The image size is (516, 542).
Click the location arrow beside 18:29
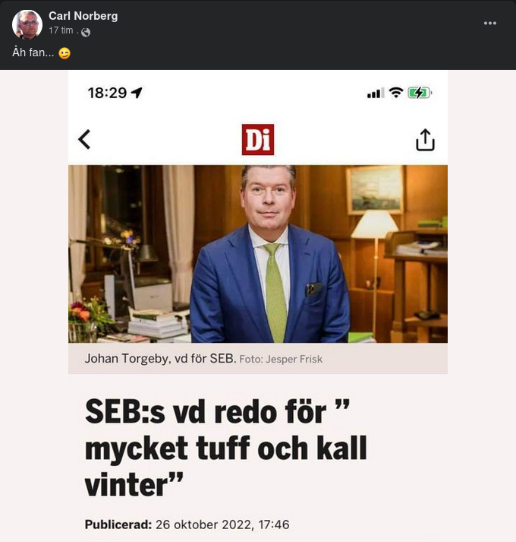[x=137, y=93]
